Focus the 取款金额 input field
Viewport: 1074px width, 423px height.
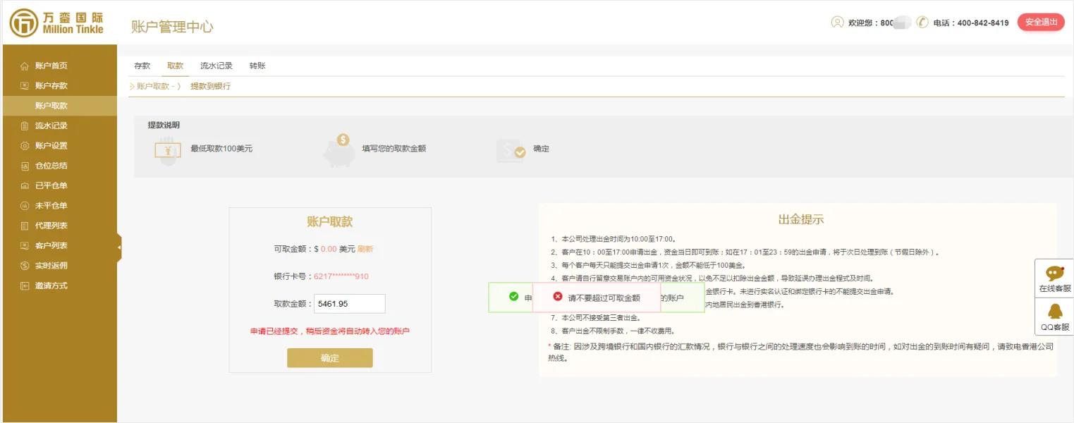pos(349,304)
